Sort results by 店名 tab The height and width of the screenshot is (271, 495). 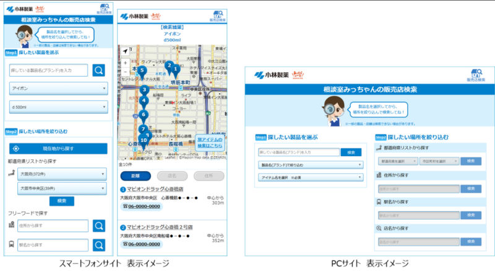click(x=172, y=176)
